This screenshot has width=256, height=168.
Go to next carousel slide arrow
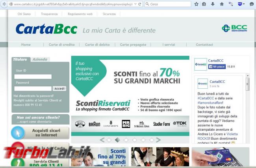(158, 140)
